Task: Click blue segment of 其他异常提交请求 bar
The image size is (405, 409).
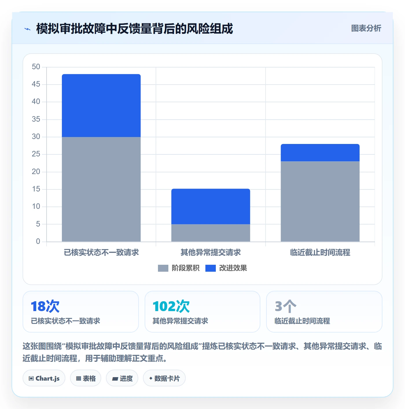Action: [x=211, y=207]
